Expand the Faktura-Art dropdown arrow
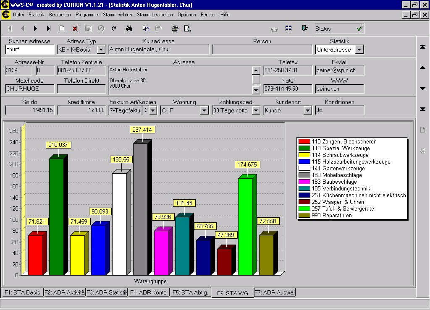Screen dimensions: 430x310 (153, 110)
